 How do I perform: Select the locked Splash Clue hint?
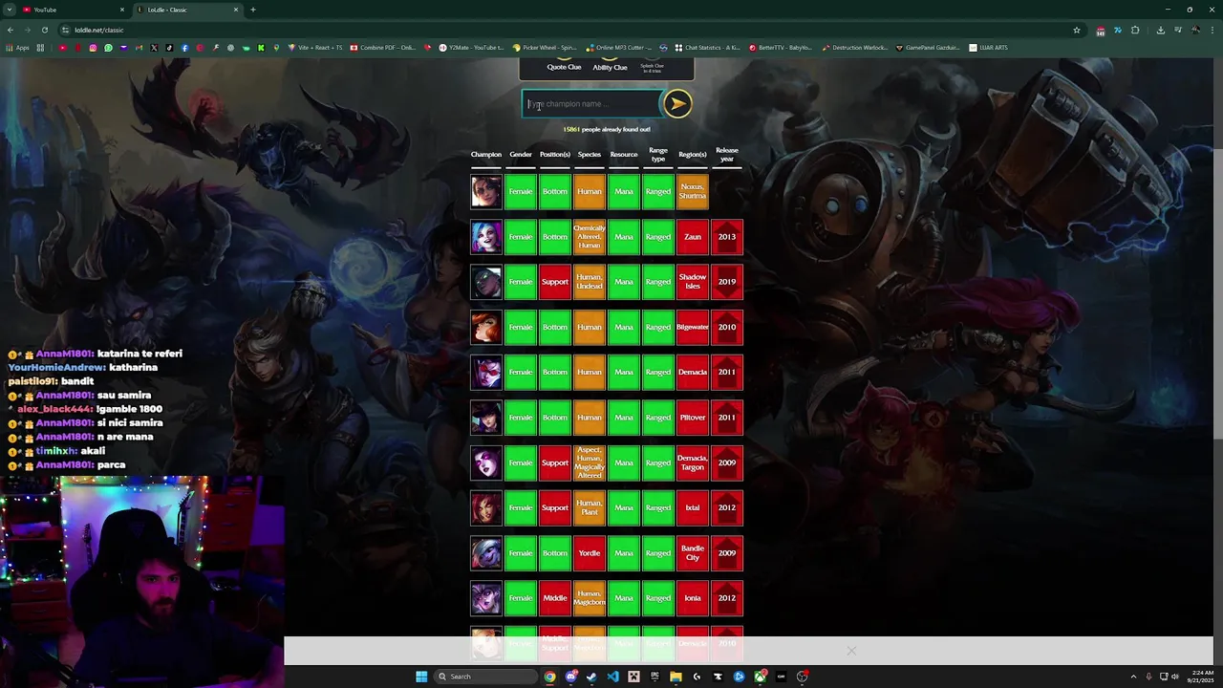point(653,67)
